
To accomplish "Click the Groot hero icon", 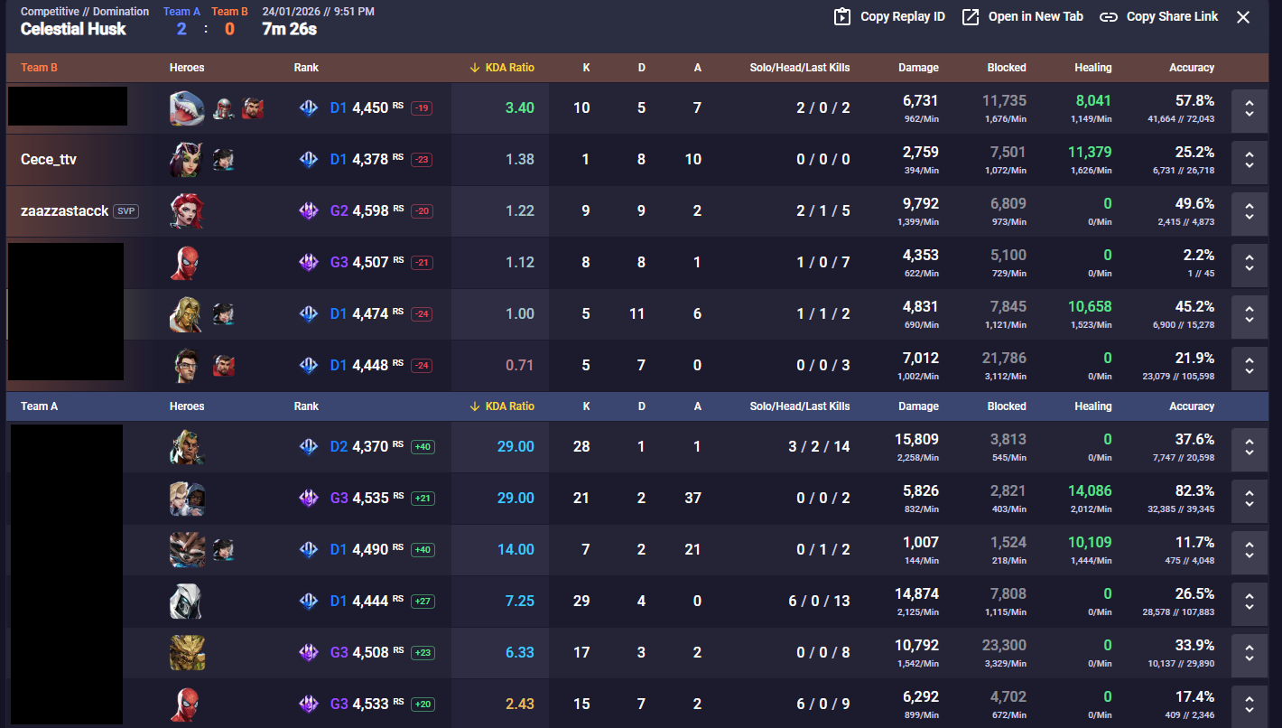I will (x=187, y=653).
